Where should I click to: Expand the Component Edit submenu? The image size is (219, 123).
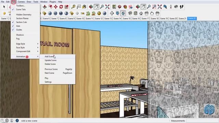pyautogui.click(x=25, y=51)
